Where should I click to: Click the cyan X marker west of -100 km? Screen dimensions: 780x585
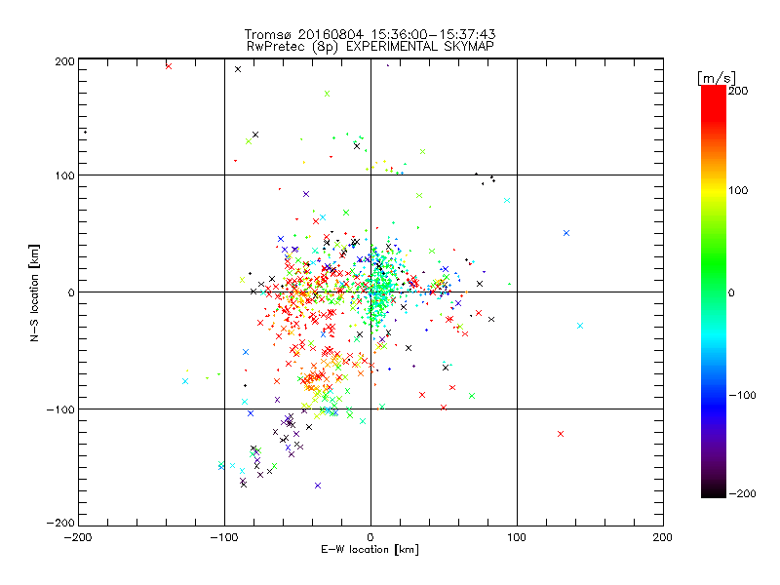coord(185,381)
